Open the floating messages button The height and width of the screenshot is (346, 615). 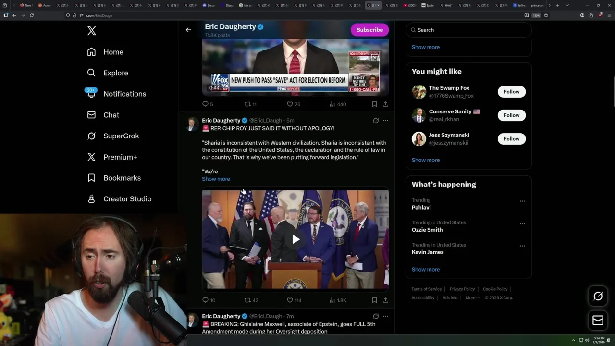[x=598, y=321]
